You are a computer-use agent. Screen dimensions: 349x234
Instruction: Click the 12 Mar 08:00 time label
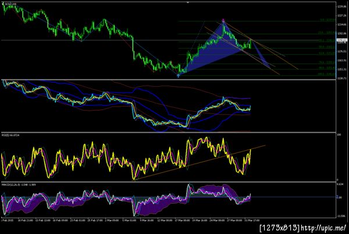165,221
